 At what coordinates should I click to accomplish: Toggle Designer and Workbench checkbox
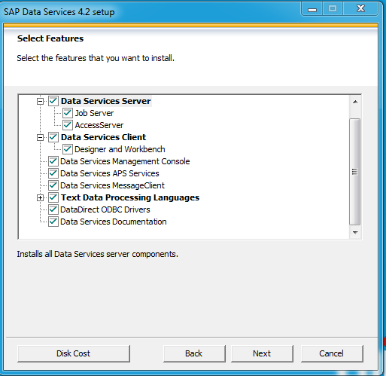click(68, 149)
